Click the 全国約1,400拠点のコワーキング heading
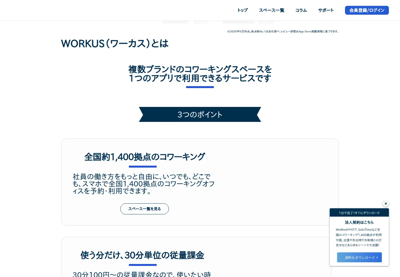 [x=144, y=157]
